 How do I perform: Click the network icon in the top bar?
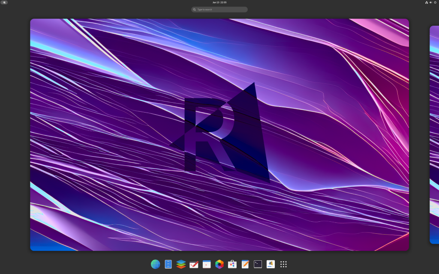pyautogui.click(x=427, y=3)
